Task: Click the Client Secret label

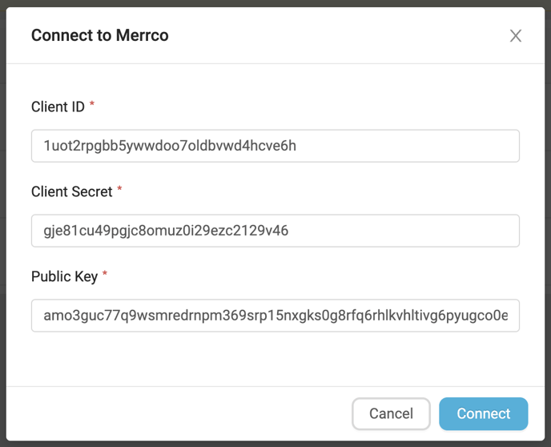Action: [x=71, y=191]
